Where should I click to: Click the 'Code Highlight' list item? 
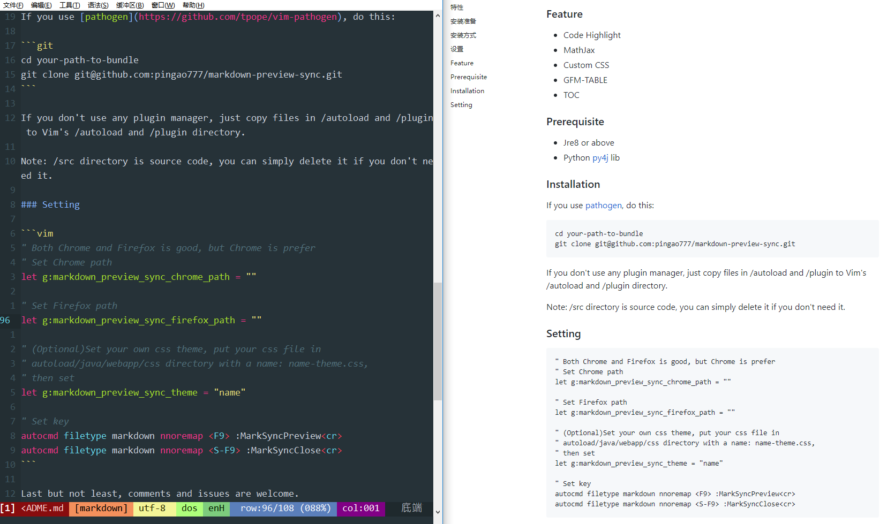click(592, 35)
